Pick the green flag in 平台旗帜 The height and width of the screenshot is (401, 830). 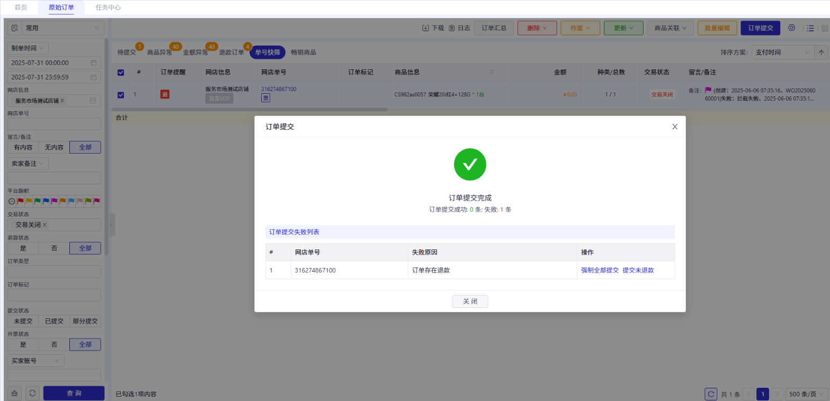(x=38, y=201)
